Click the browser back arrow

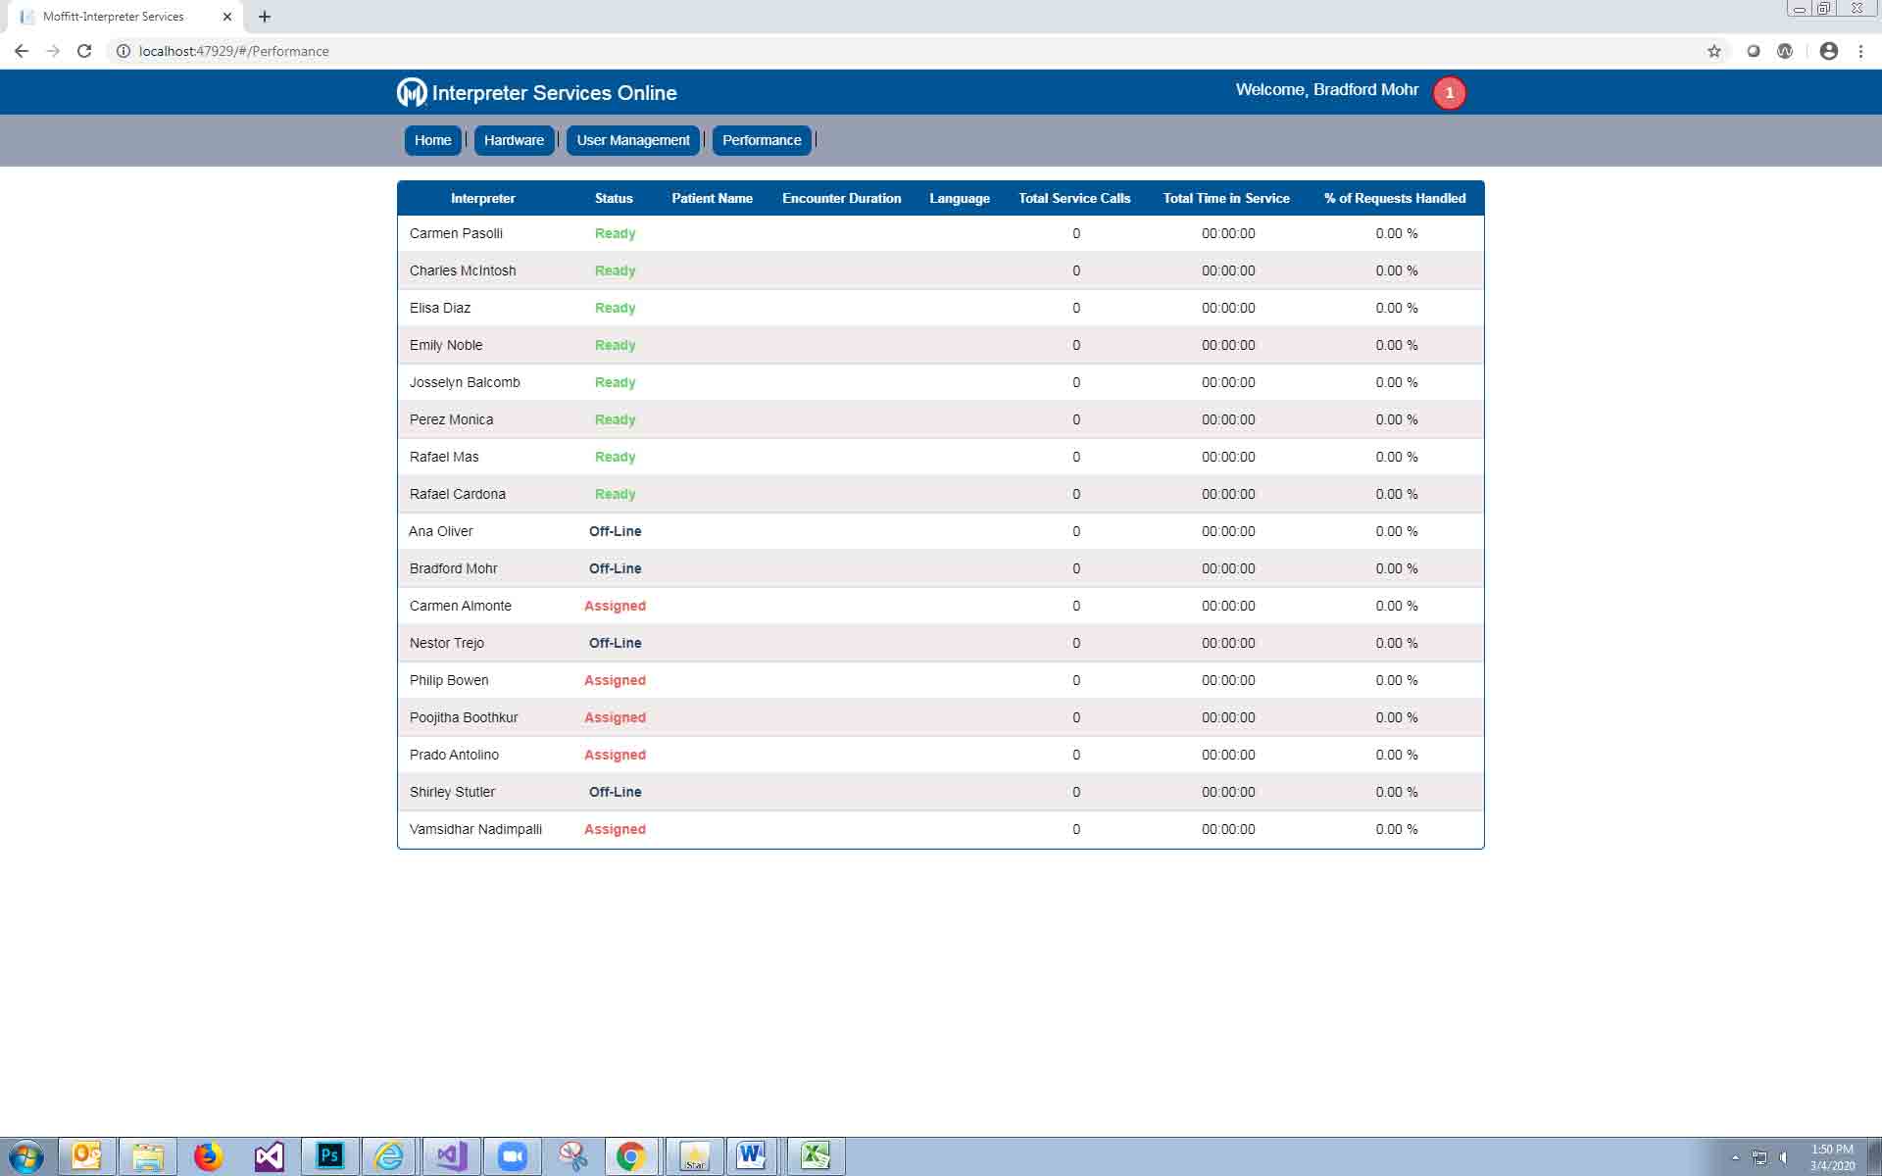[22, 51]
